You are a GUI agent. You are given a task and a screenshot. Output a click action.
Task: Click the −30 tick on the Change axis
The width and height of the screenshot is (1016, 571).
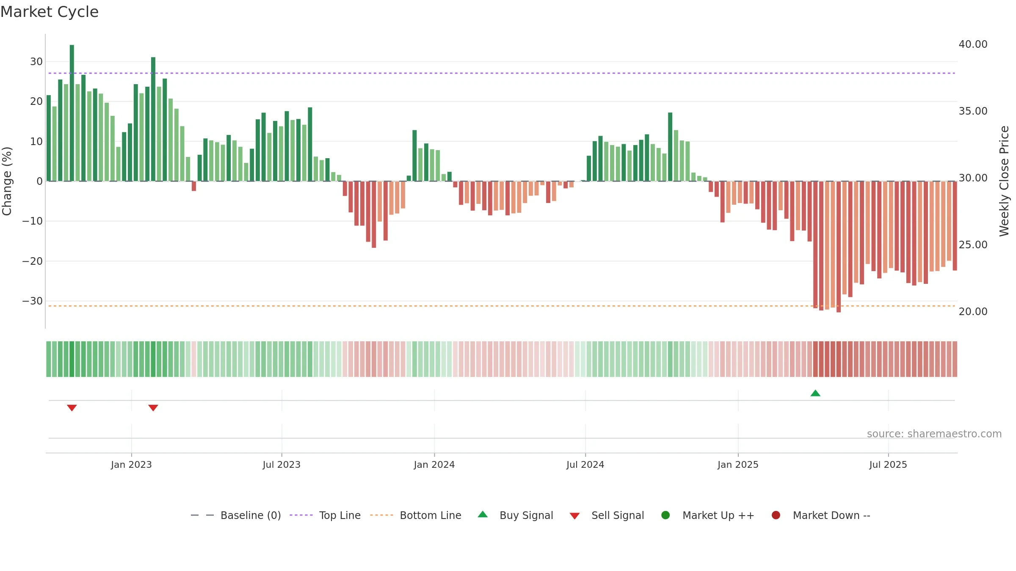tap(33, 301)
